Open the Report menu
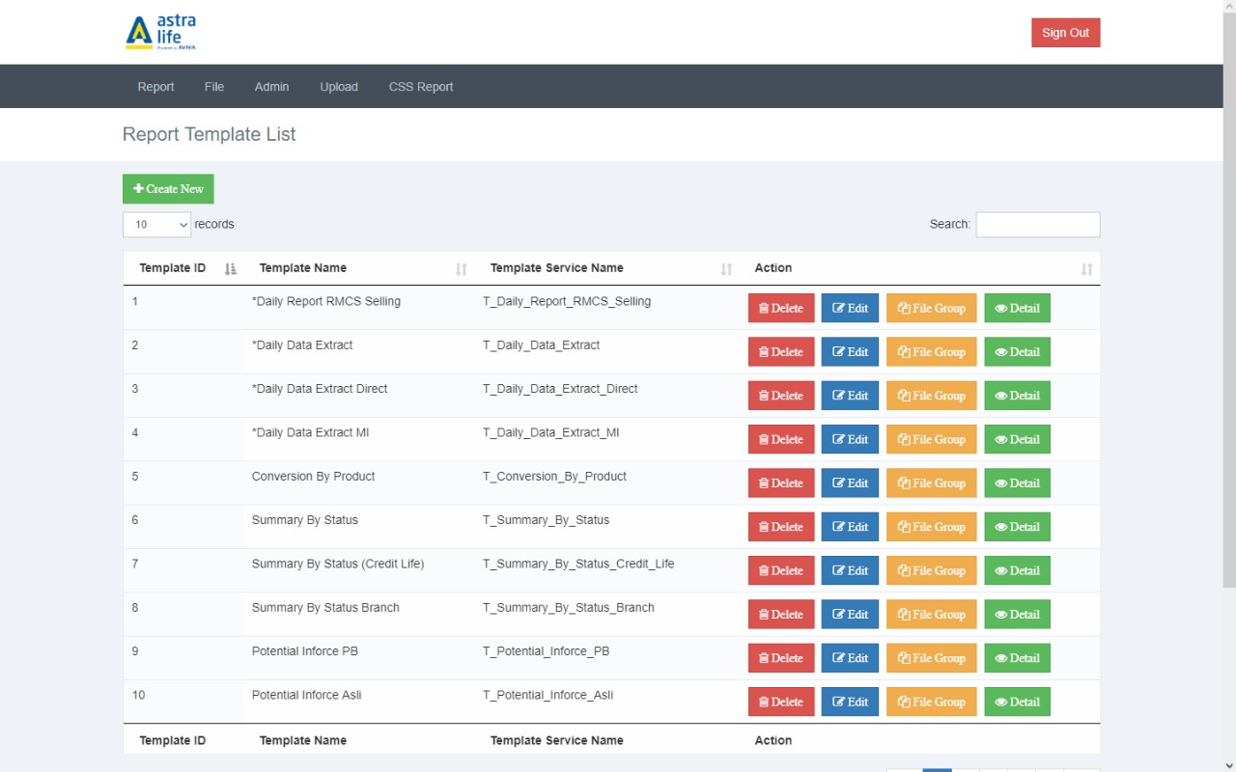 tap(155, 87)
